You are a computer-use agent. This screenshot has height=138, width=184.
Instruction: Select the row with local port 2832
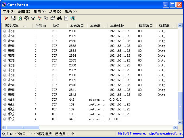point(89,46)
